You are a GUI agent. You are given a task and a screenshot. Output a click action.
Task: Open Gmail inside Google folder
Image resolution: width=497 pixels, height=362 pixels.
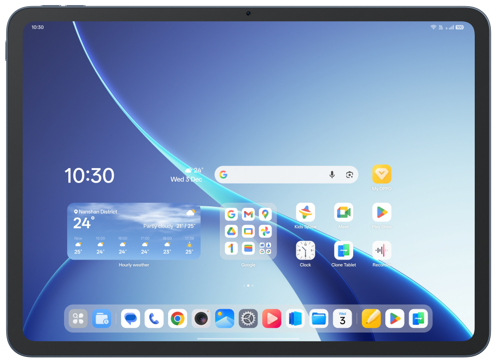pyautogui.click(x=248, y=215)
